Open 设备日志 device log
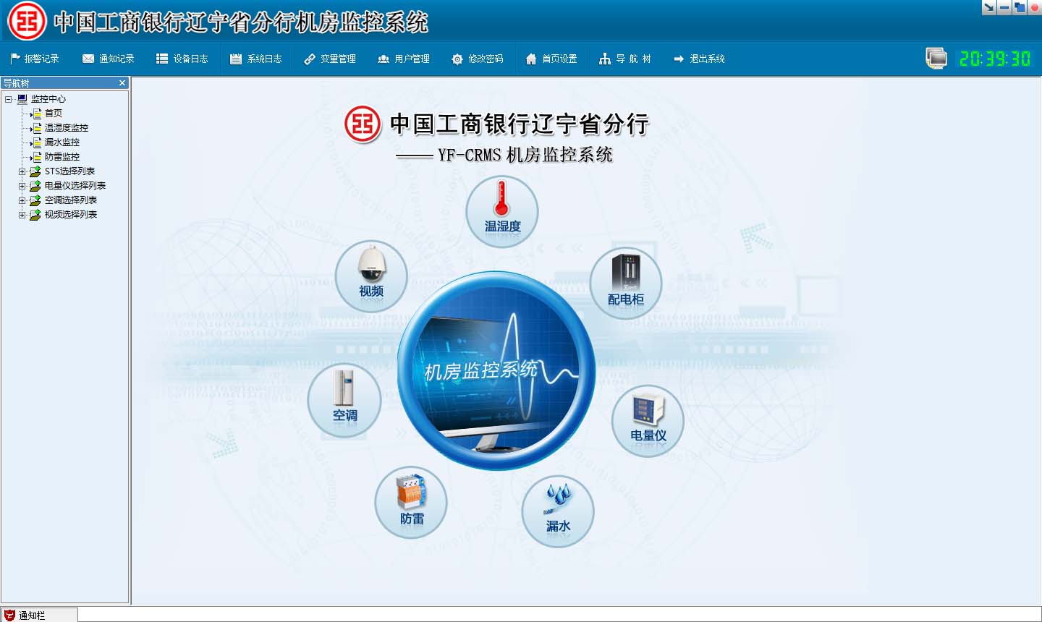The width and height of the screenshot is (1042, 622). pyautogui.click(x=182, y=59)
